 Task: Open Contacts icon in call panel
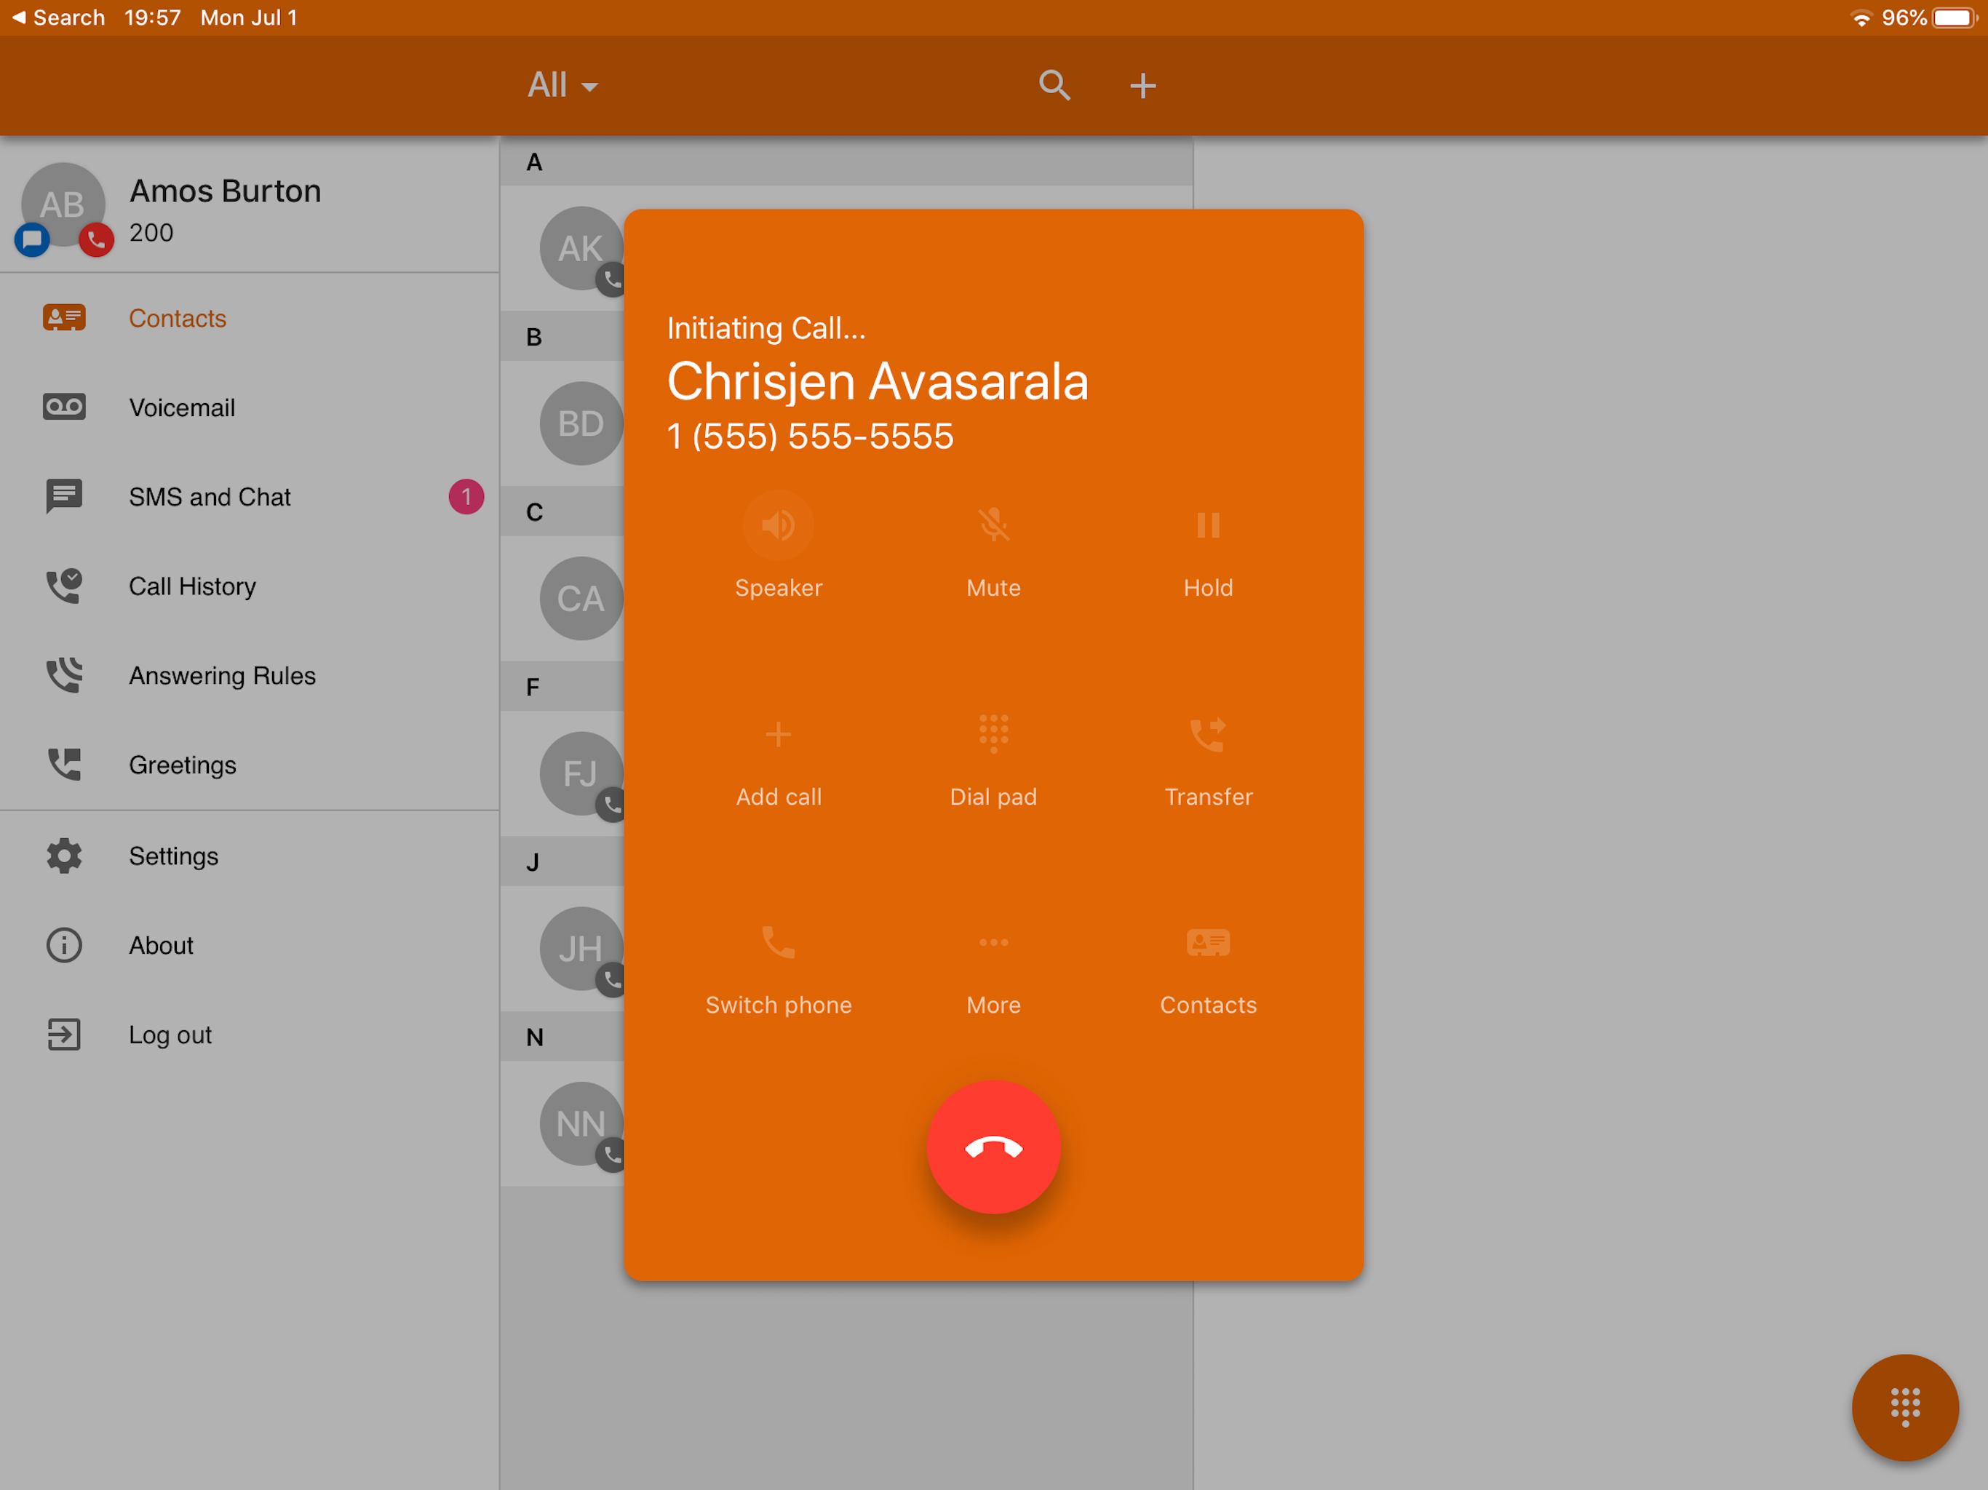click(1208, 943)
